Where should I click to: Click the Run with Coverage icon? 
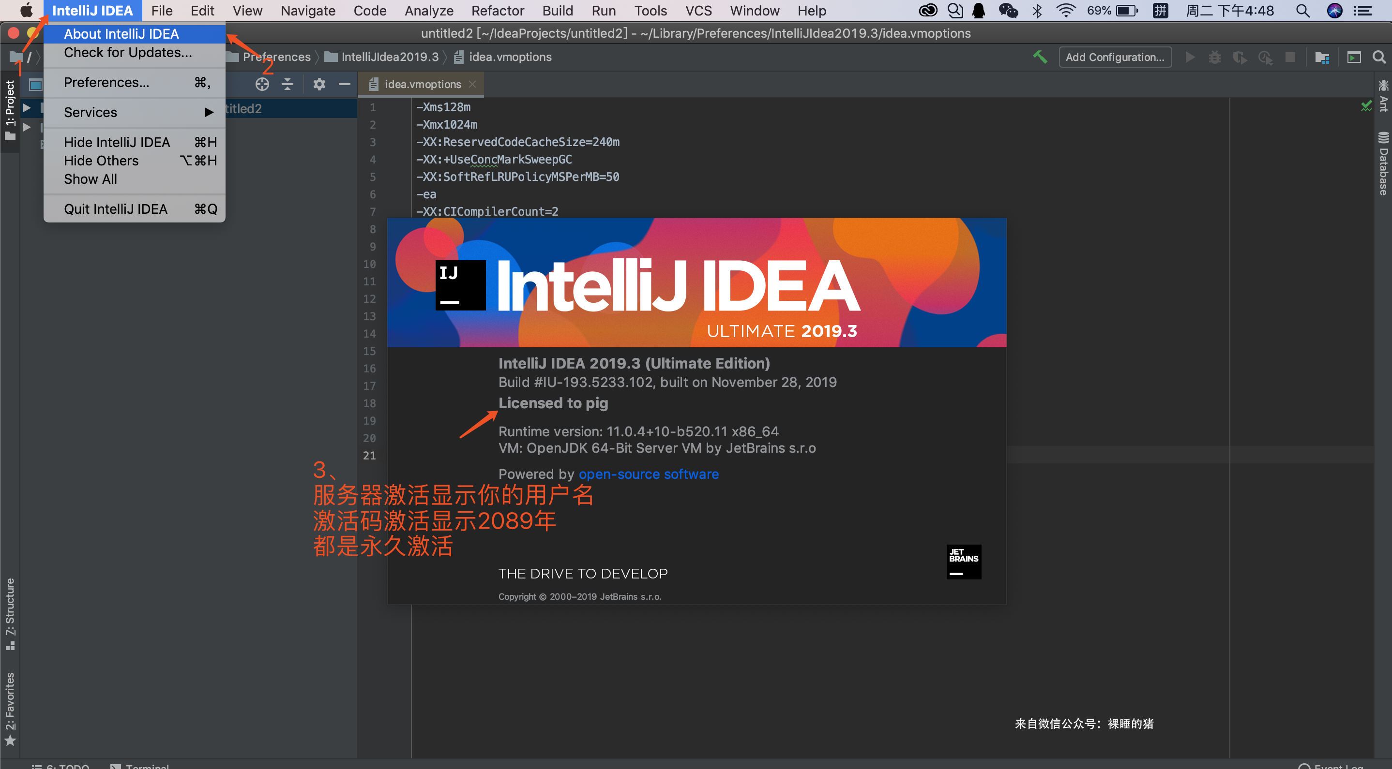(1240, 57)
